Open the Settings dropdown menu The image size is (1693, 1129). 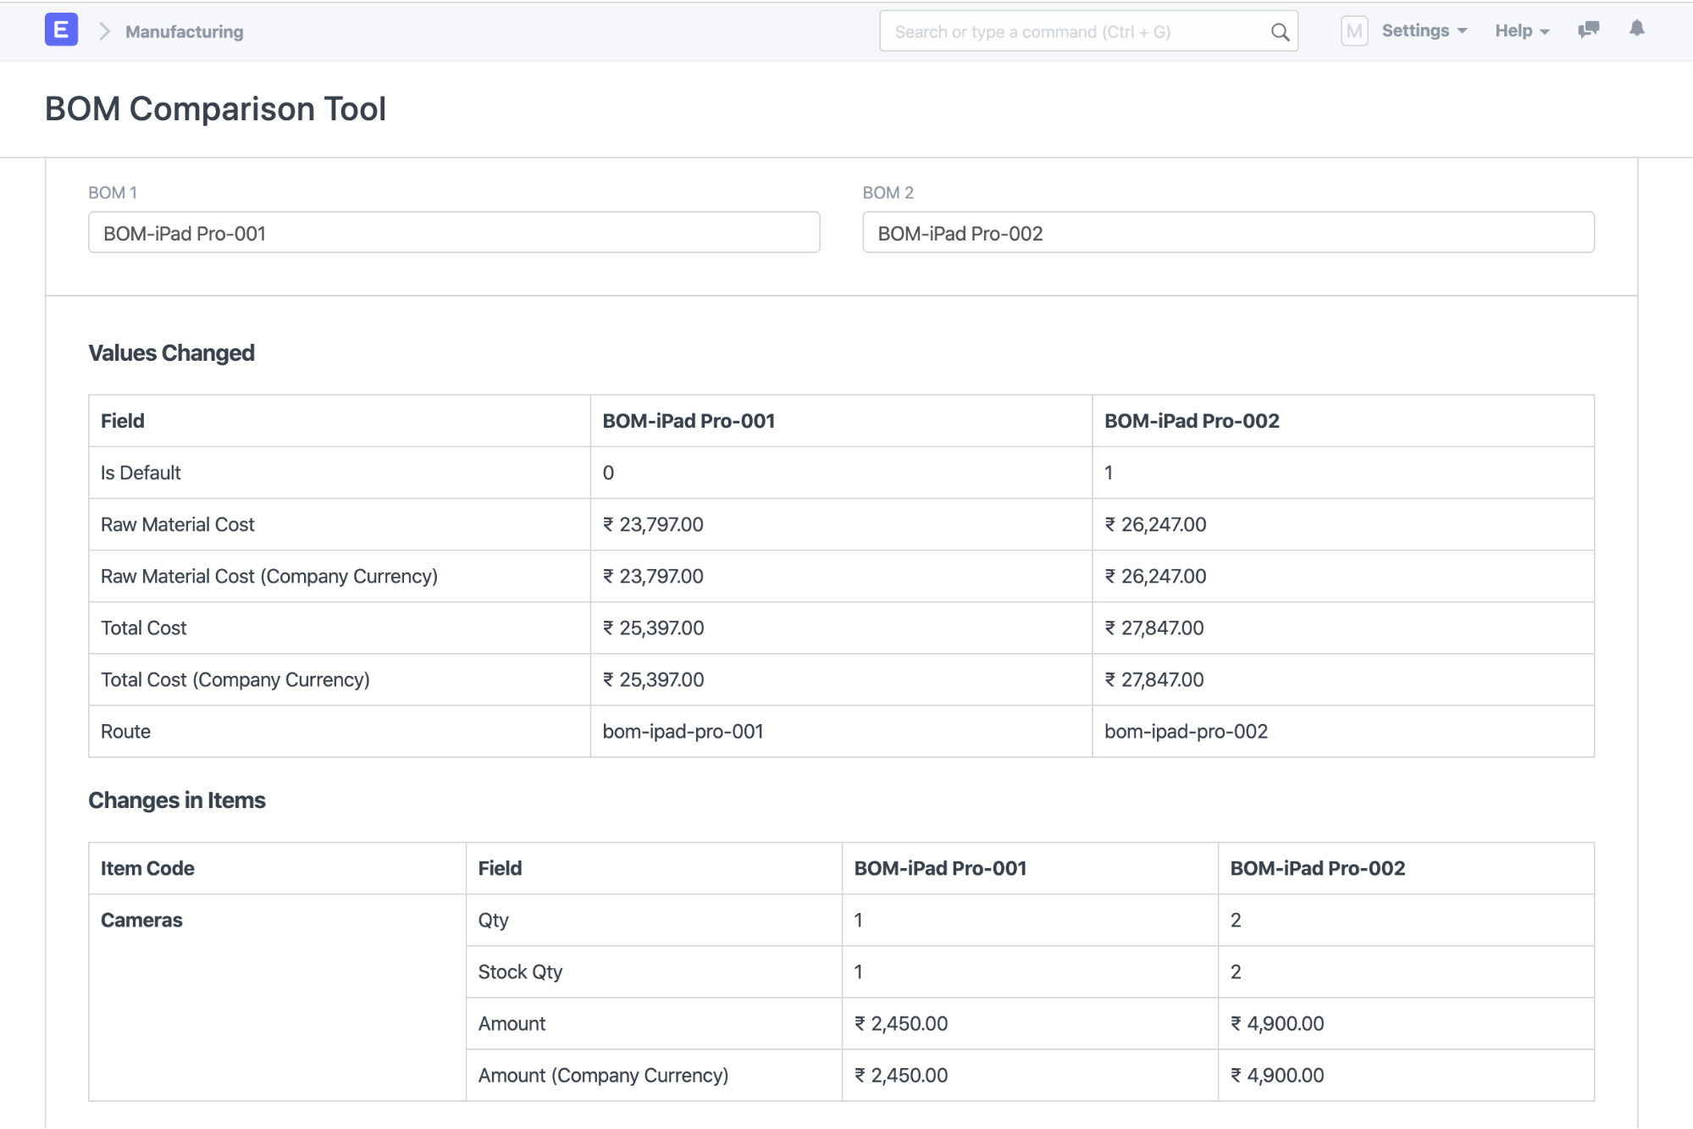1424,30
